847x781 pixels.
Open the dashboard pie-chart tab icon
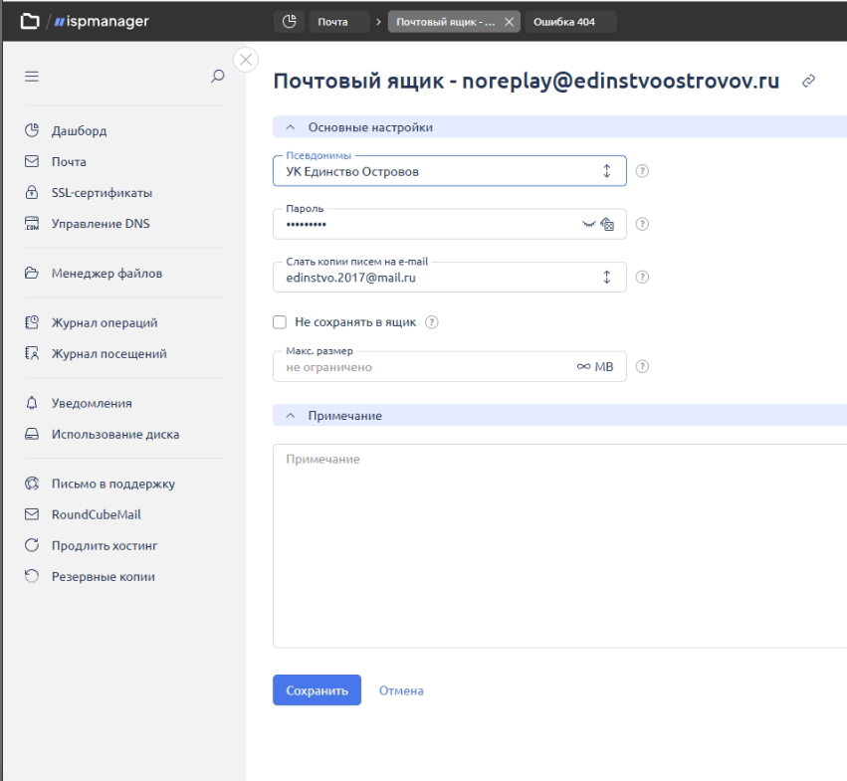tap(290, 22)
